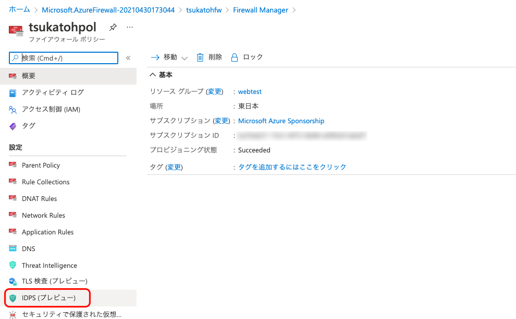
Task: Open the Network Rules section
Action: tap(44, 215)
